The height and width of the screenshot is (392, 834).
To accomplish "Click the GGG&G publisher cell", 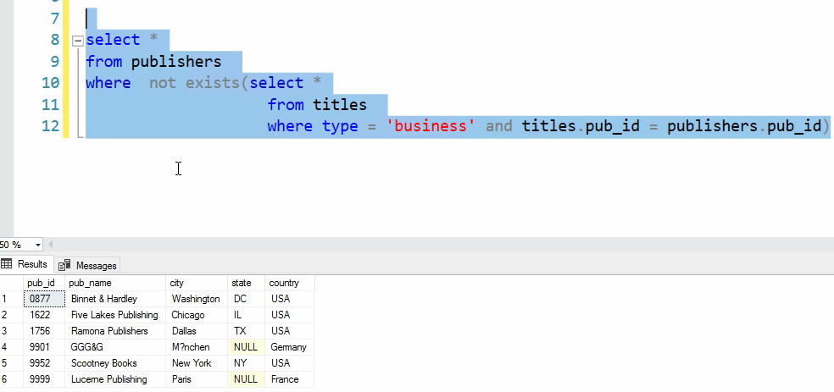I will click(x=115, y=347).
